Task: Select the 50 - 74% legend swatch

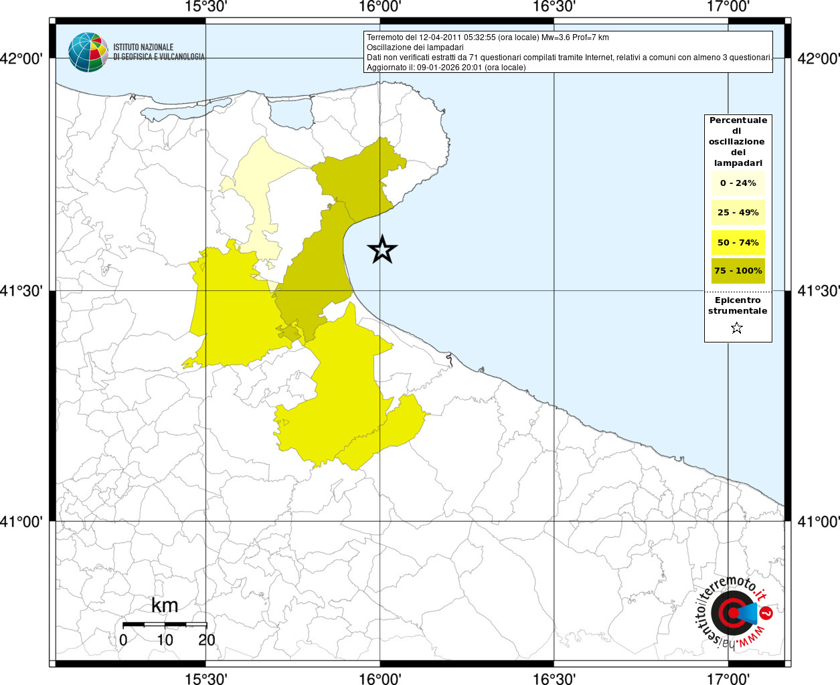Action: pos(738,242)
